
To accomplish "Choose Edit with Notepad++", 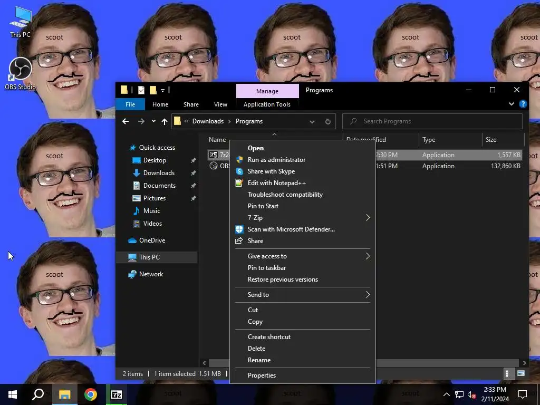I will pos(303,183).
